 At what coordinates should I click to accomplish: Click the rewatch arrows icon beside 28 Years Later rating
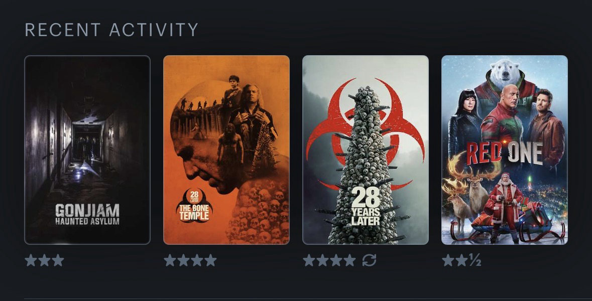coord(369,260)
